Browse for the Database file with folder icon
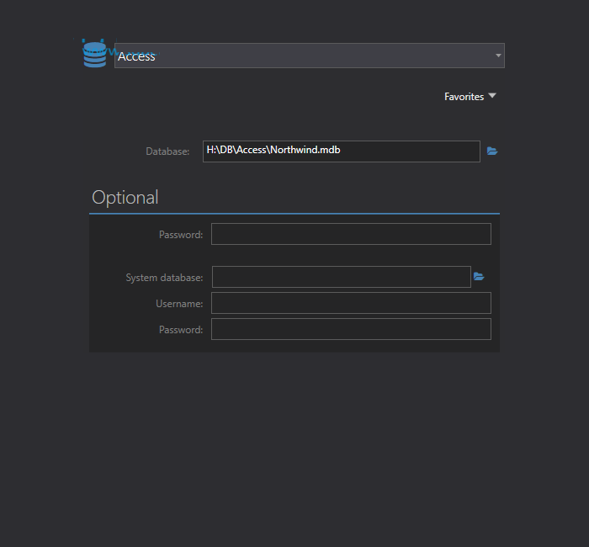Image resolution: width=589 pixels, height=547 pixels. (x=492, y=151)
